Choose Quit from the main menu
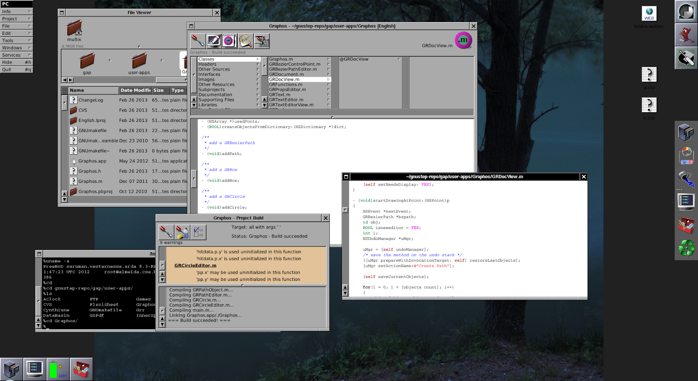The width and height of the screenshot is (698, 381). pyautogui.click(x=17, y=70)
